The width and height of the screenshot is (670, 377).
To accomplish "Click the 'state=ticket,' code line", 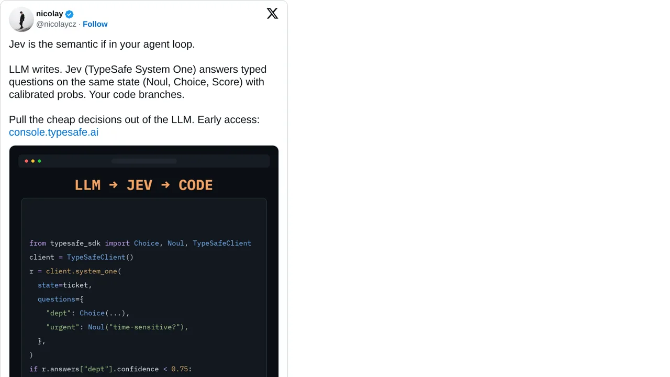I will click(x=64, y=285).
